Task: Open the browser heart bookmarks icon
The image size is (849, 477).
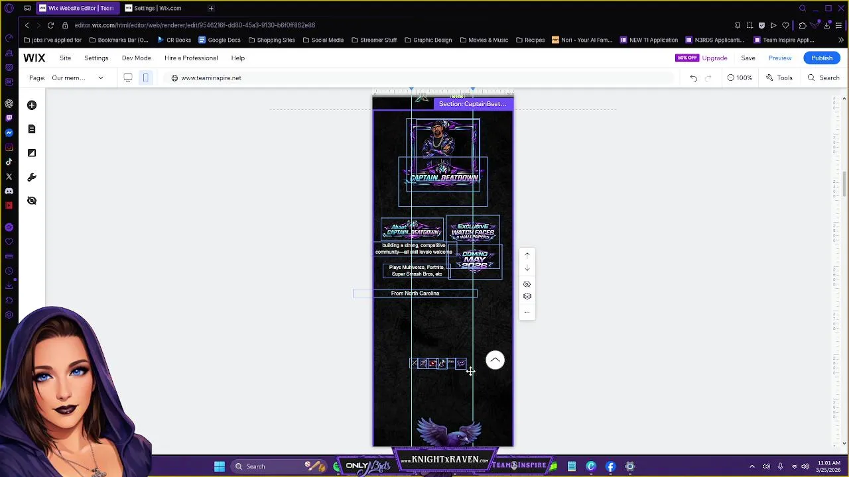Action: (785, 25)
